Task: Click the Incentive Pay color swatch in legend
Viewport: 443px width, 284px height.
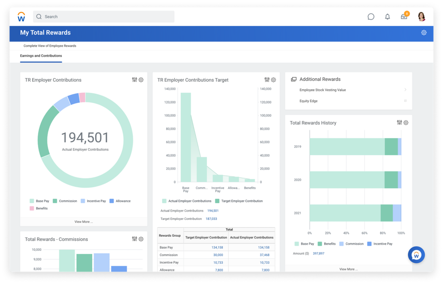Action: [x=83, y=201]
